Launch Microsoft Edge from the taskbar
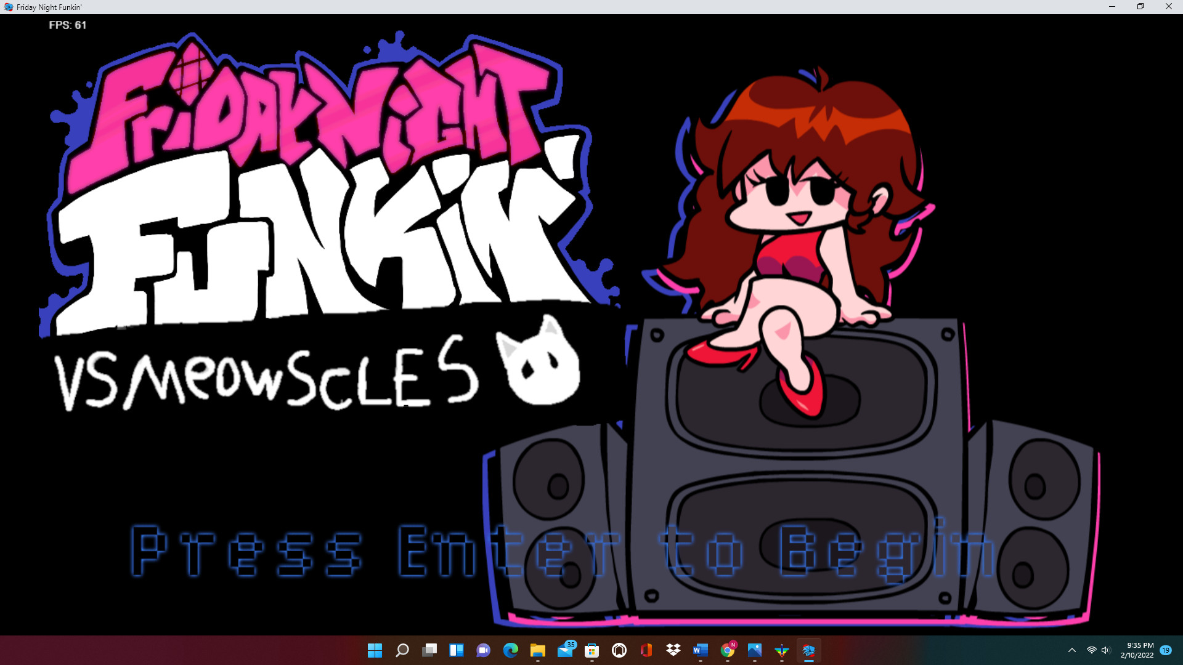The image size is (1183, 665). point(511,650)
